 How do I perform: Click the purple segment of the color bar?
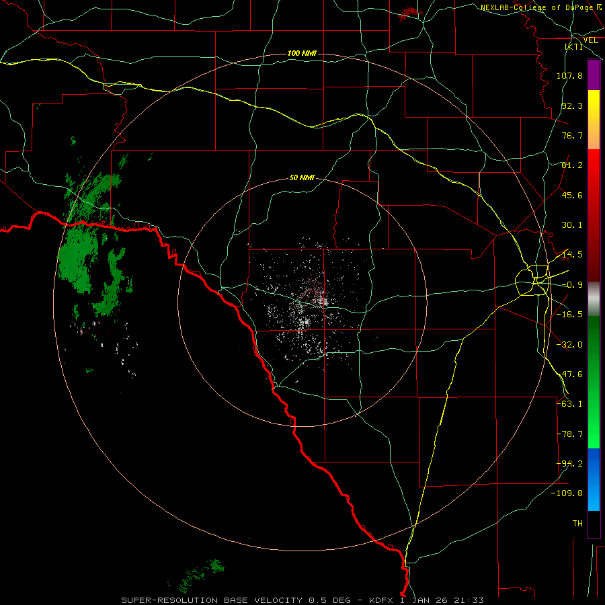tap(594, 75)
